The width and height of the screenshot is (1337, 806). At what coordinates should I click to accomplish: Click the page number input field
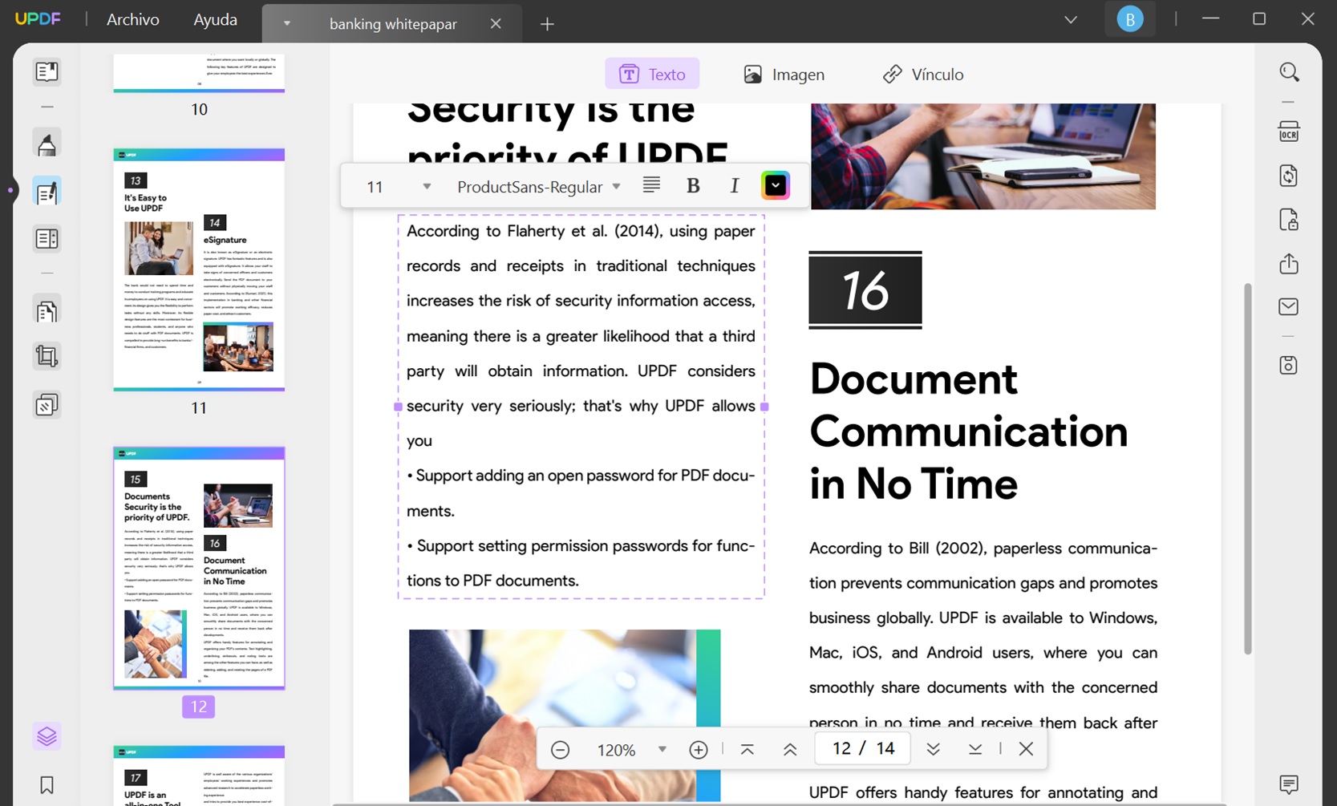pos(862,748)
